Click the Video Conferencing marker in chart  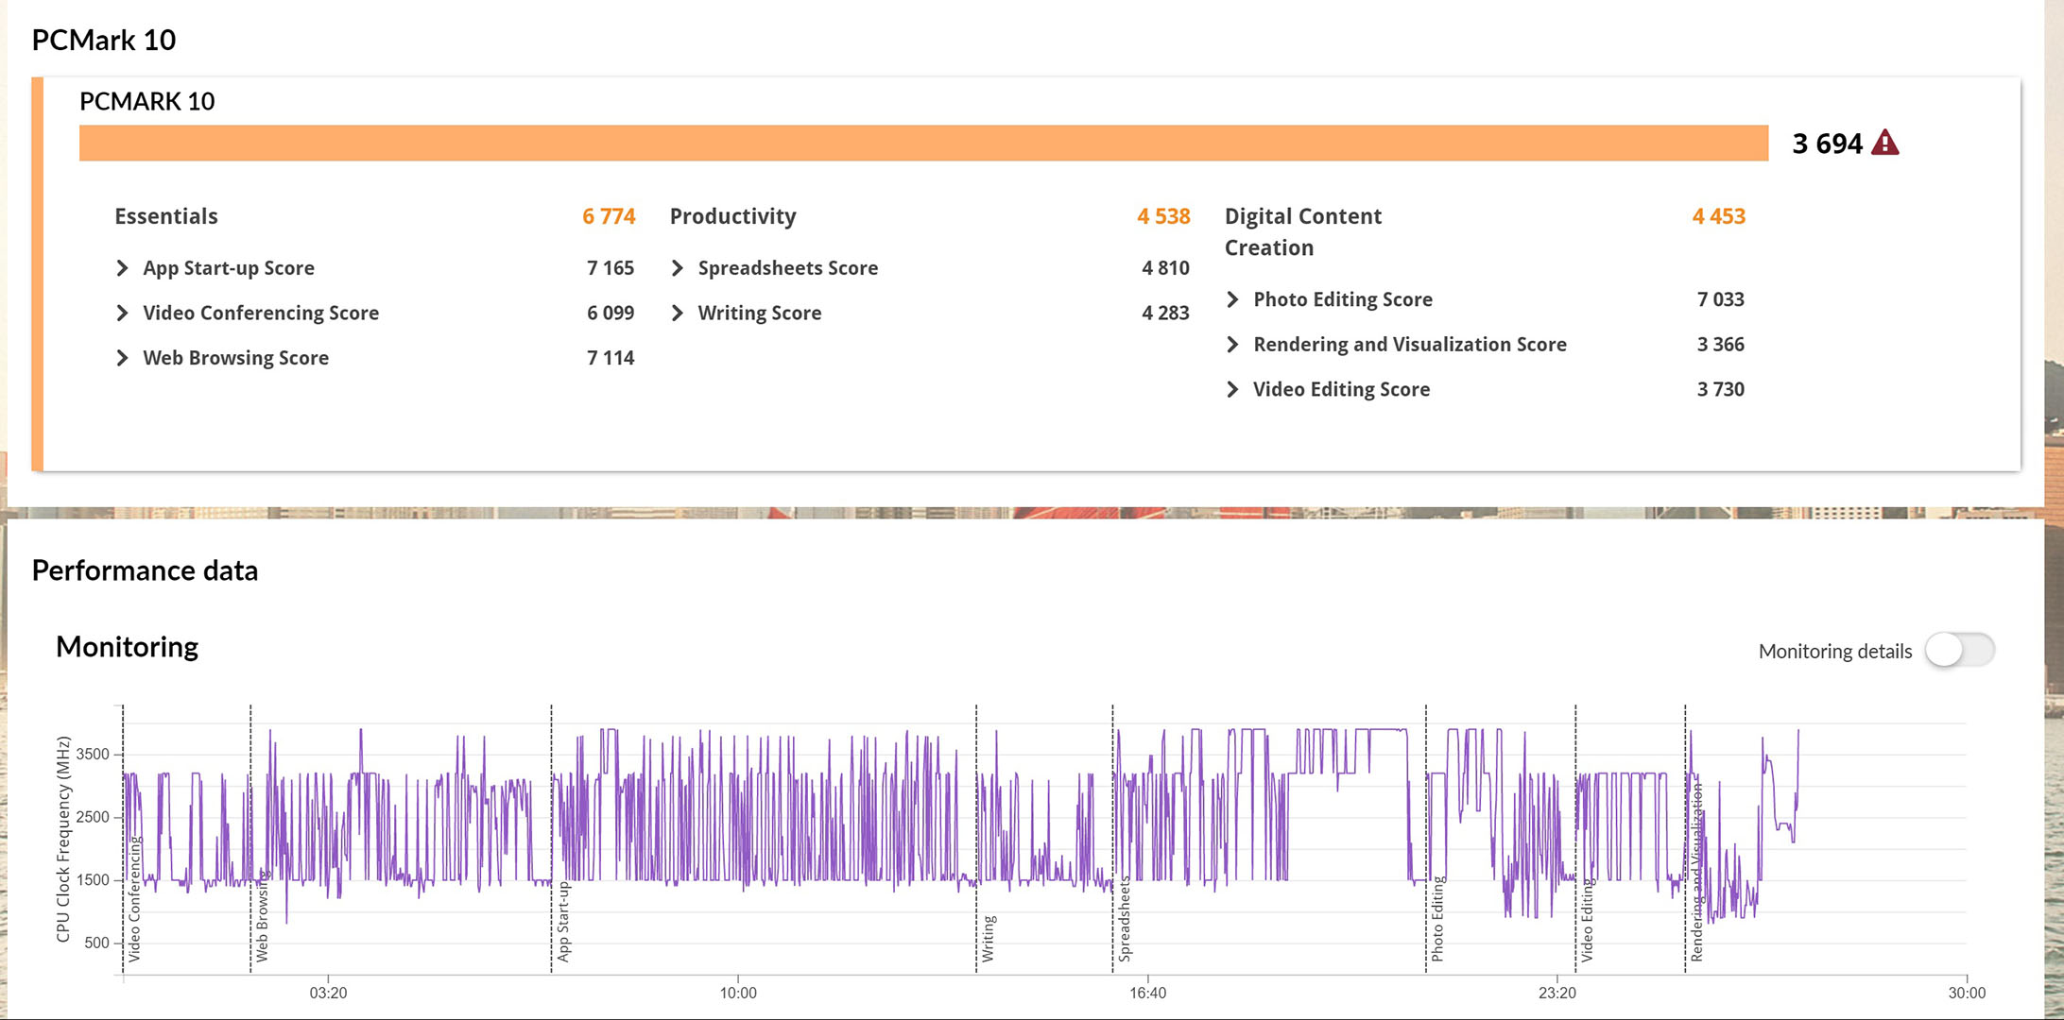[x=134, y=899]
